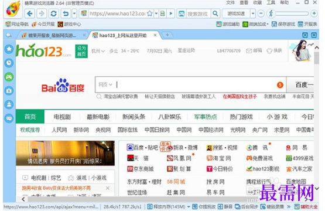Click the game speed slider track
The width and height of the screenshot is (325, 211).
(292, 13)
